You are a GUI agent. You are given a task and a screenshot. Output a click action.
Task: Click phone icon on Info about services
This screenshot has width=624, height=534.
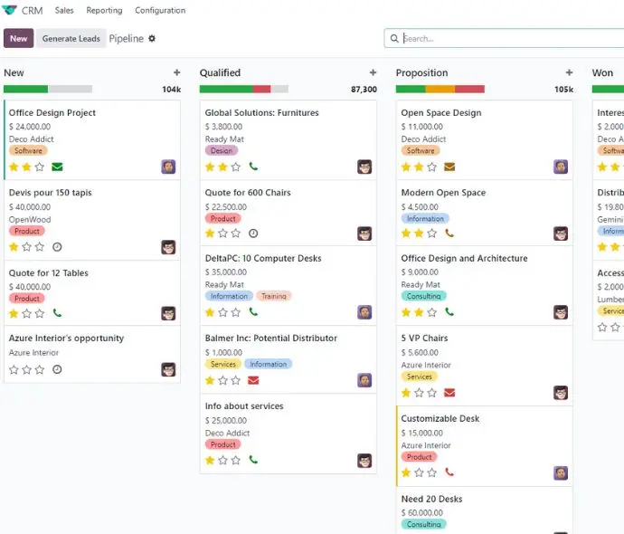pos(253,461)
